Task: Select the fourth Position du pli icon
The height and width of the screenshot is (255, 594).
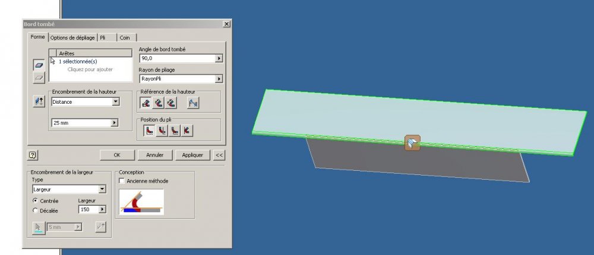Action: click(187, 131)
